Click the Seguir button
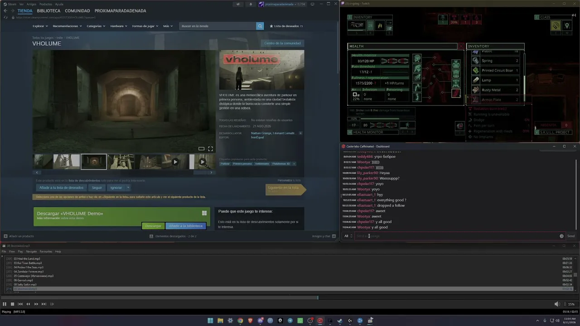Image resolution: width=580 pixels, height=326 pixels. coord(97,187)
